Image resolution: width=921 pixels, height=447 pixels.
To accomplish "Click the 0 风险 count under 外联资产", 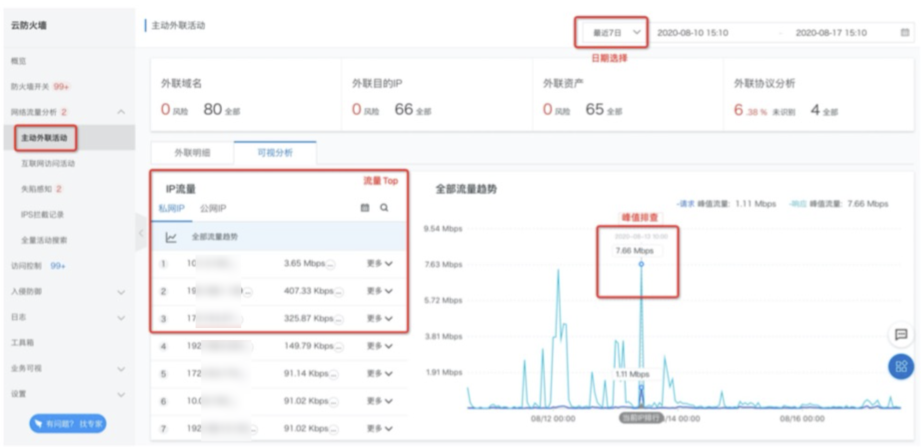I will pos(556,110).
